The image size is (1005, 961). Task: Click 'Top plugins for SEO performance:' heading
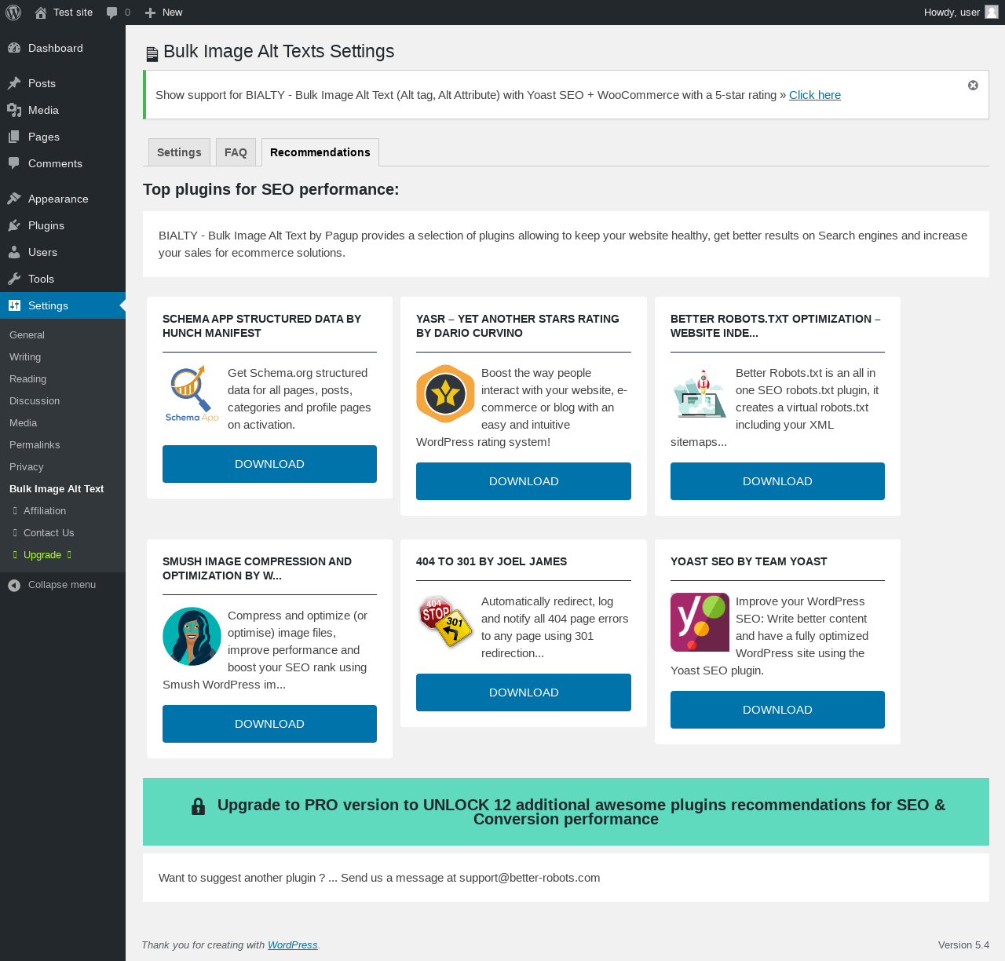(271, 189)
